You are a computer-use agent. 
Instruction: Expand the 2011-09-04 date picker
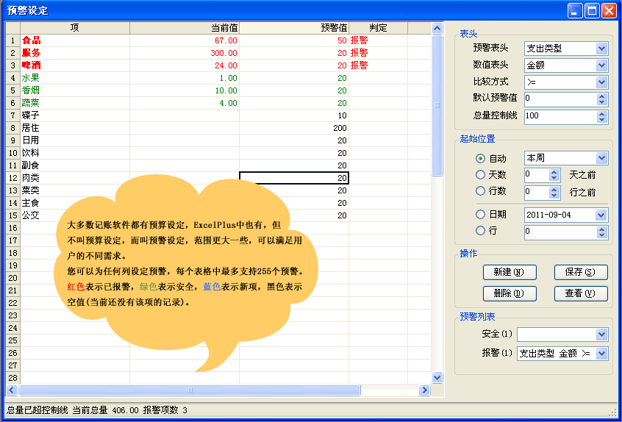601,215
